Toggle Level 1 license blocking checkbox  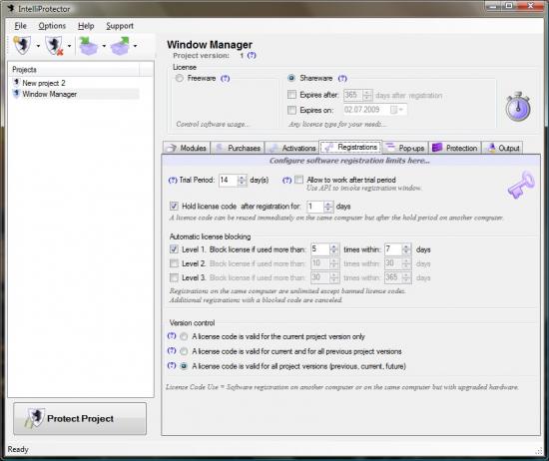click(x=174, y=249)
